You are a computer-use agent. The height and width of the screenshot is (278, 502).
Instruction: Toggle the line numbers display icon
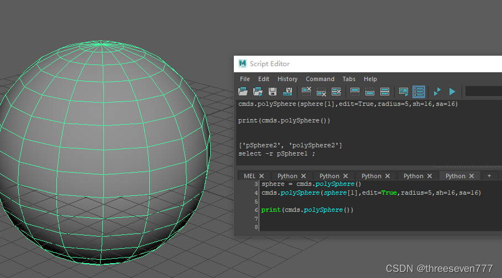[419, 92]
